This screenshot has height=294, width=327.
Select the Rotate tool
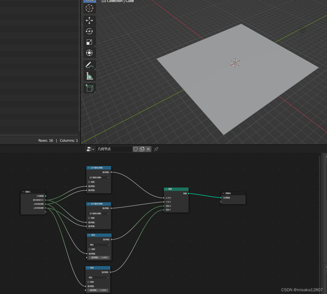coord(89,31)
